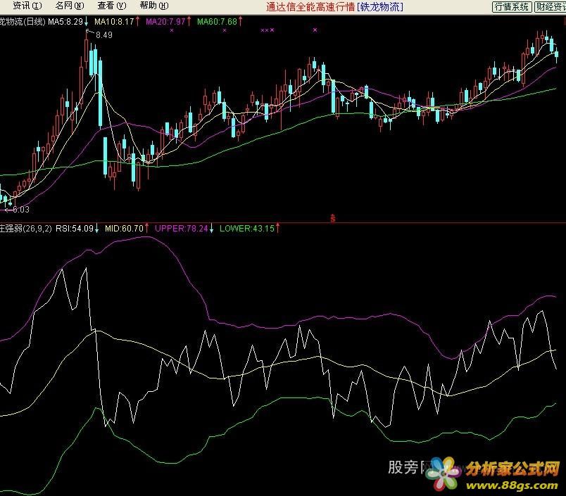Image resolution: width=566 pixels, height=496 pixels.
Task: Open the 帮助(H) menu
Action: click(x=154, y=6)
